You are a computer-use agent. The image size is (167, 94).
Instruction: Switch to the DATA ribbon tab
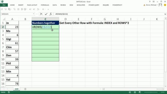pos(55,5)
